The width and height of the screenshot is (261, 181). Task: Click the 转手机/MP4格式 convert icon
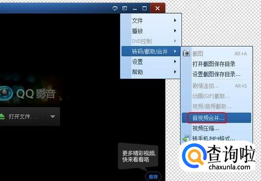[186, 138]
